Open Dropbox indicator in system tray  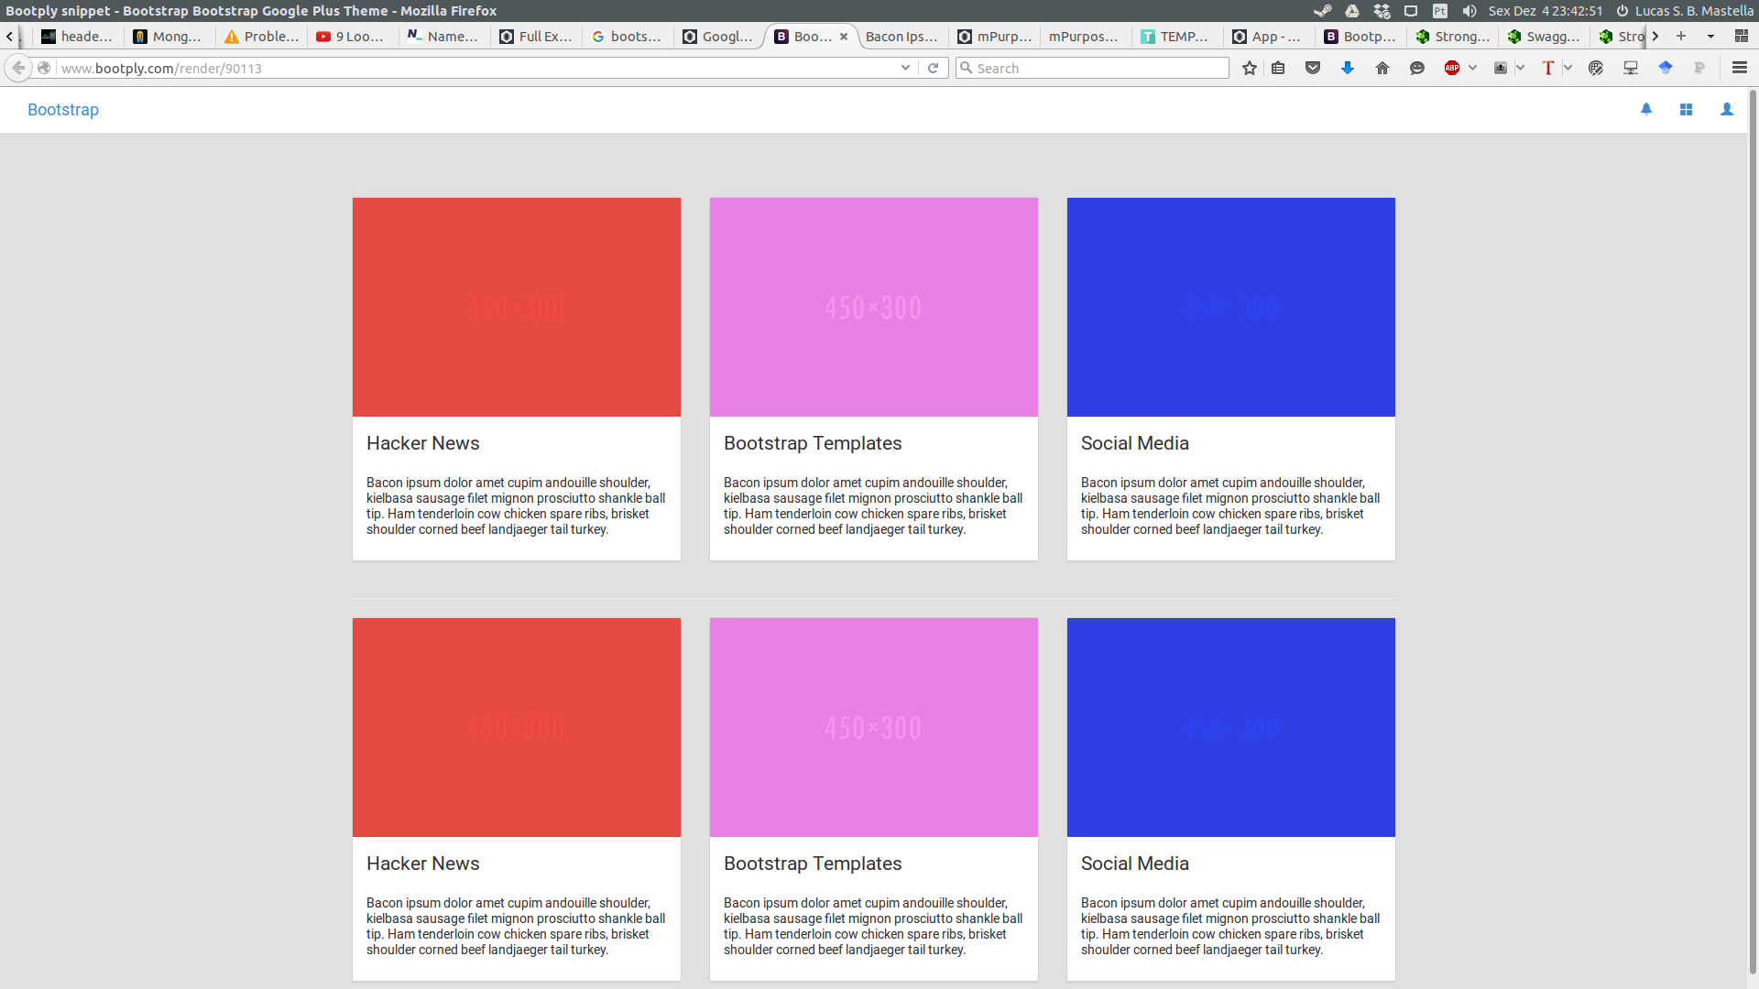click(1382, 11)
